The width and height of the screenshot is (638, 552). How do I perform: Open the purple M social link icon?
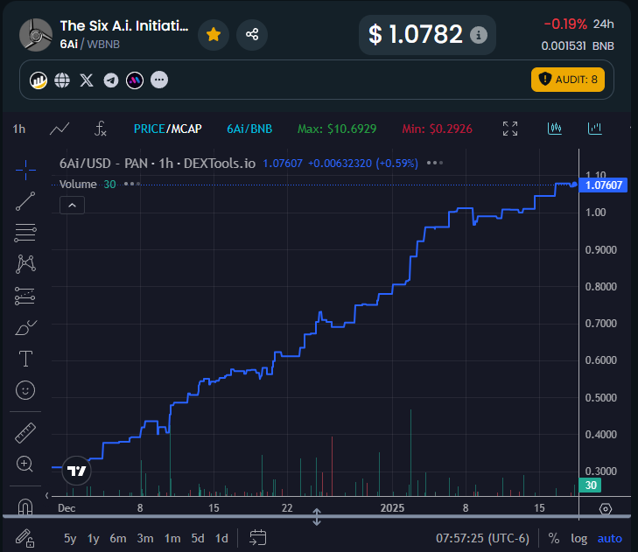pyautogui.click(x=135, y=80)
